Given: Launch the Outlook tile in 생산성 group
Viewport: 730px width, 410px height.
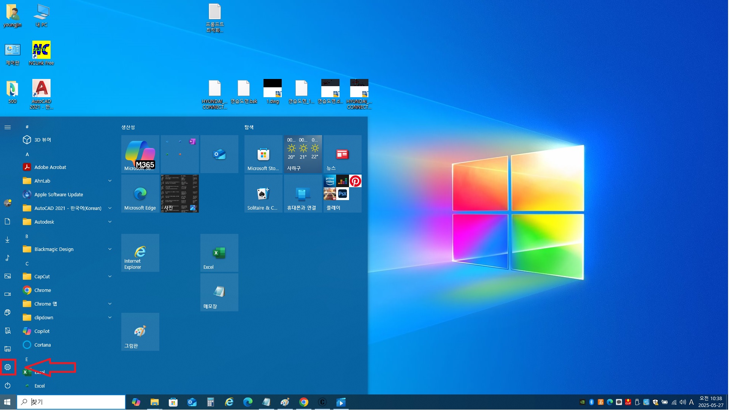Looking at the screenshot, I should [x=219, y=154].
